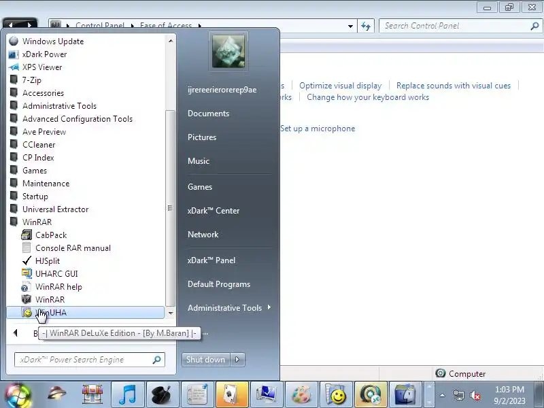Open xDark Panel
Image resolution: width=544 pixels, height=408 pixels.
(x=211, y=260)
